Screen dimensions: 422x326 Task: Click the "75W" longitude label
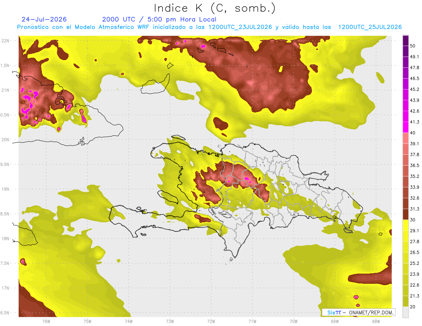88,321
